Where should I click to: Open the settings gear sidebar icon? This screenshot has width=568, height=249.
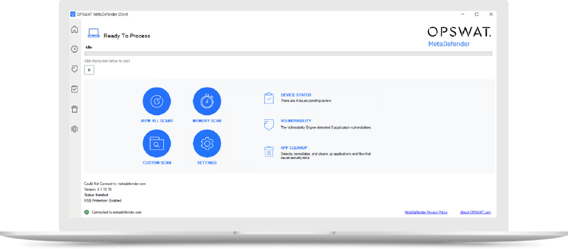[74, 129]
